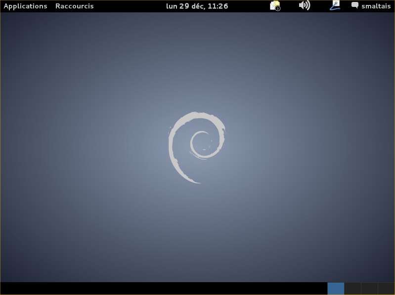
Task: Open the smaltais user menu
Action: pyautogui.click(x=376, y=6)
